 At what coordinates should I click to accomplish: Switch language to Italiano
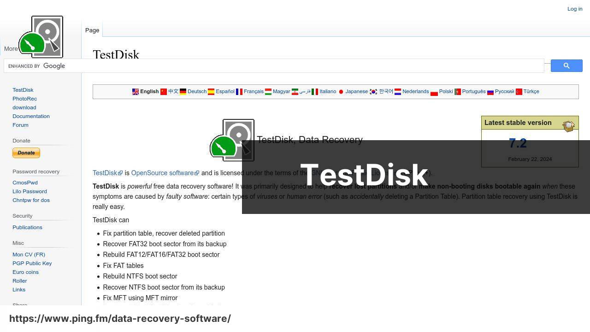tap(328, 91)
